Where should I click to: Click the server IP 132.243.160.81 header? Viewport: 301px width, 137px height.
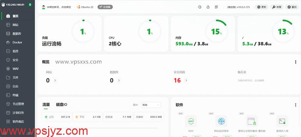pyautogui.click(x=15, y=5)
